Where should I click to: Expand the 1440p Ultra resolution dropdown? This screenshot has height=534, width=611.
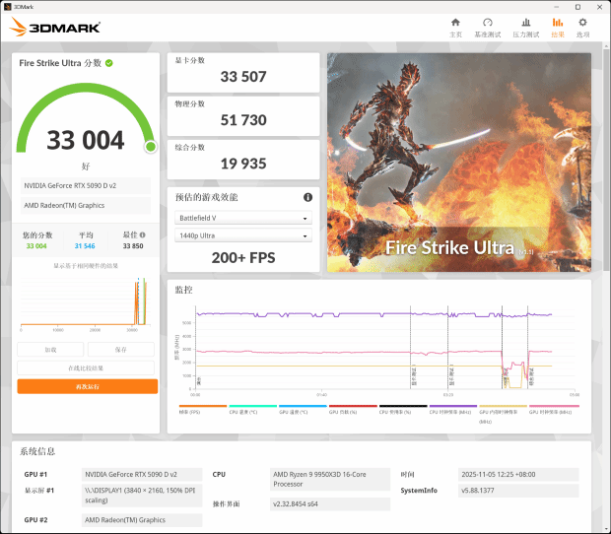(243, 236)
